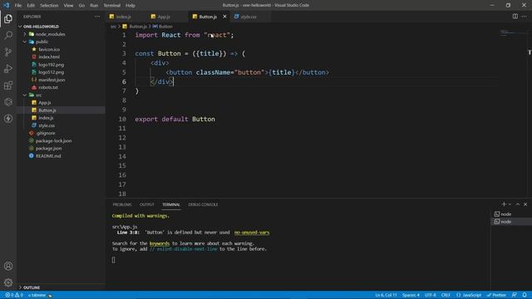This screenshot has height=299, width=532.
Task: Select the second node terminal instance
Action: click(x=511, y=222)
